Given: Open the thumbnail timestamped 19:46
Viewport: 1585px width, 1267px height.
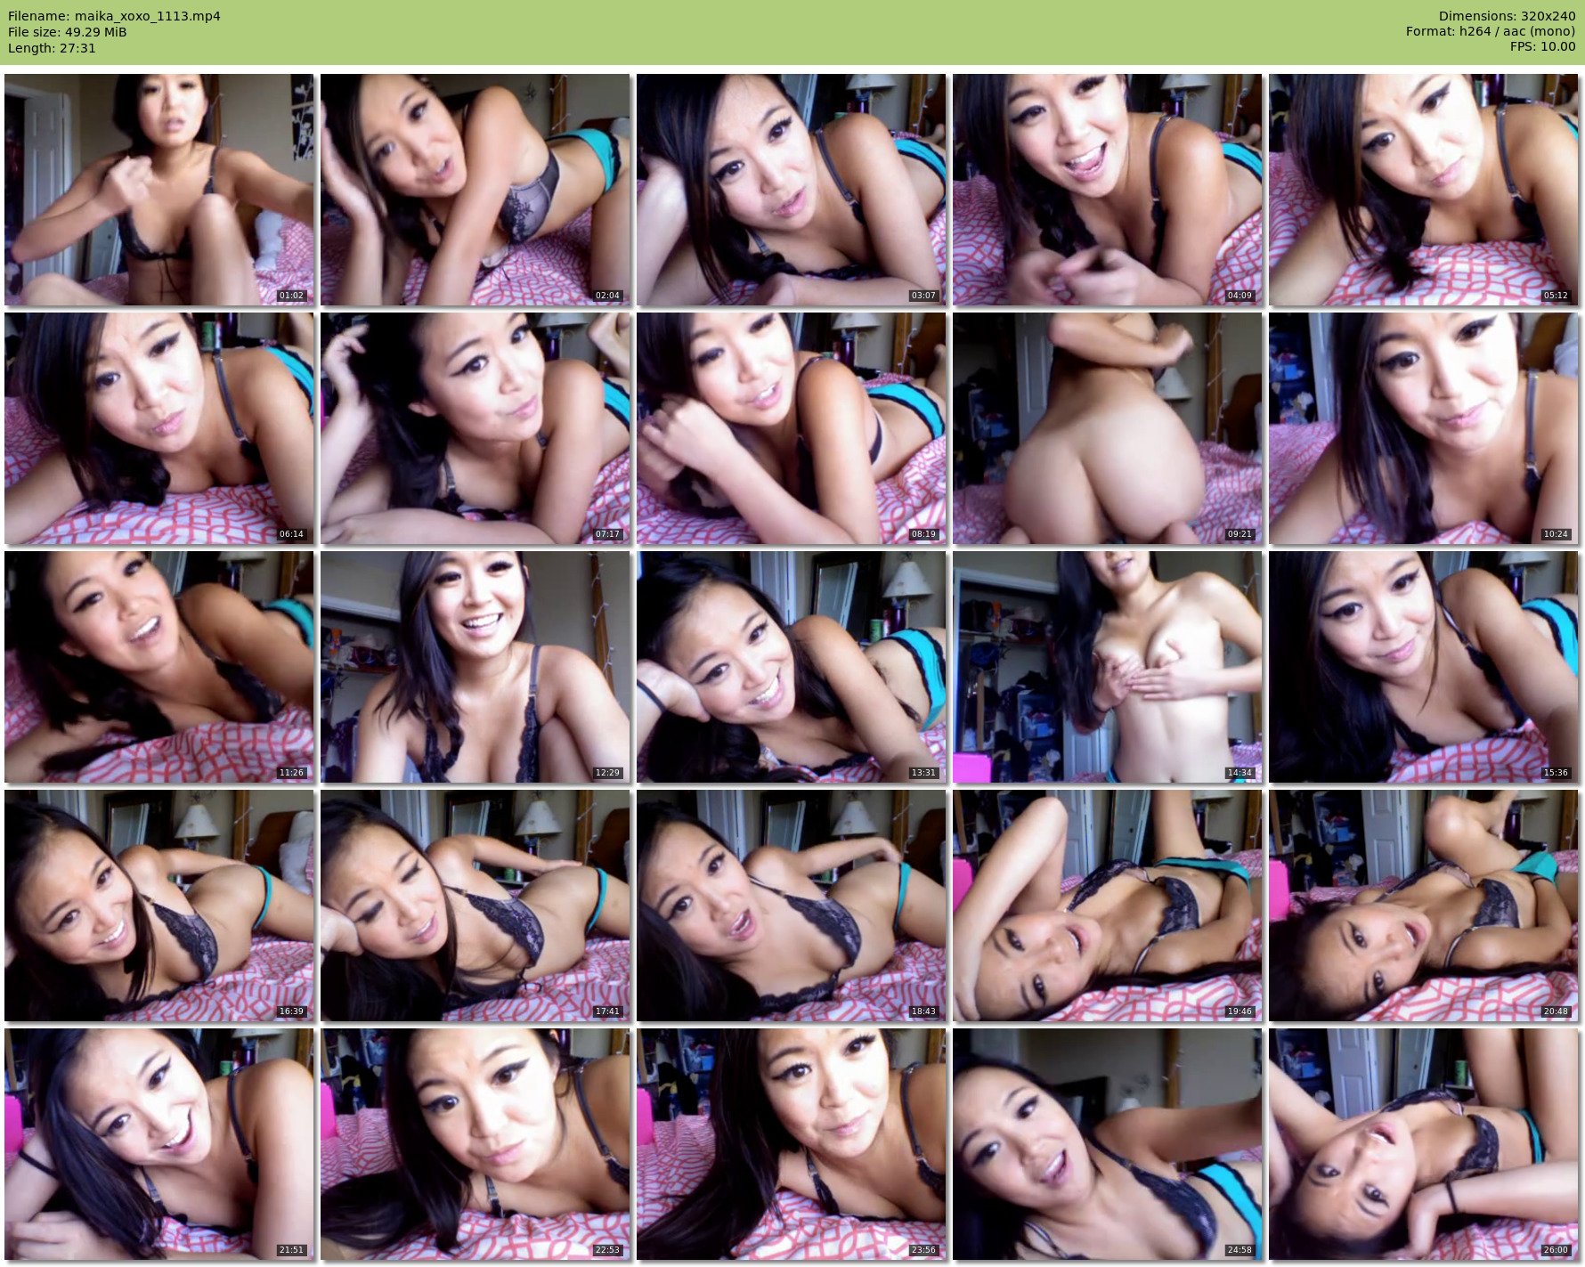Looking at the screenshot, I should (1108, 906).
